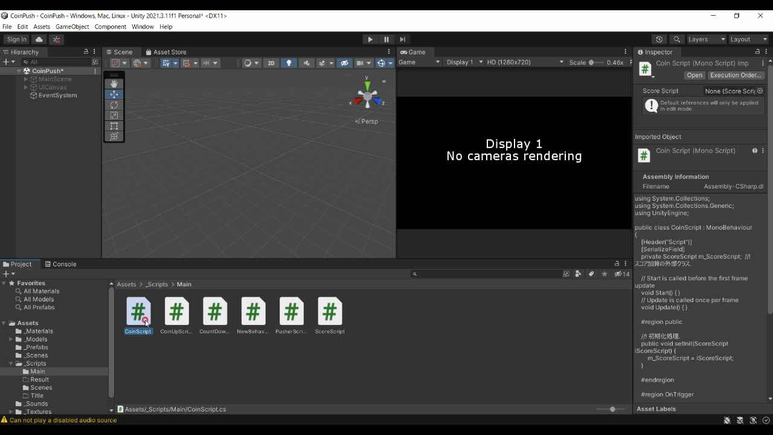Toggle Inspector panel lock
773x435 pixels.
click(757, 52)
